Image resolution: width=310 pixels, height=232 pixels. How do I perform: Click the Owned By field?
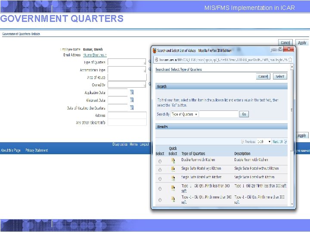(127, 85)
